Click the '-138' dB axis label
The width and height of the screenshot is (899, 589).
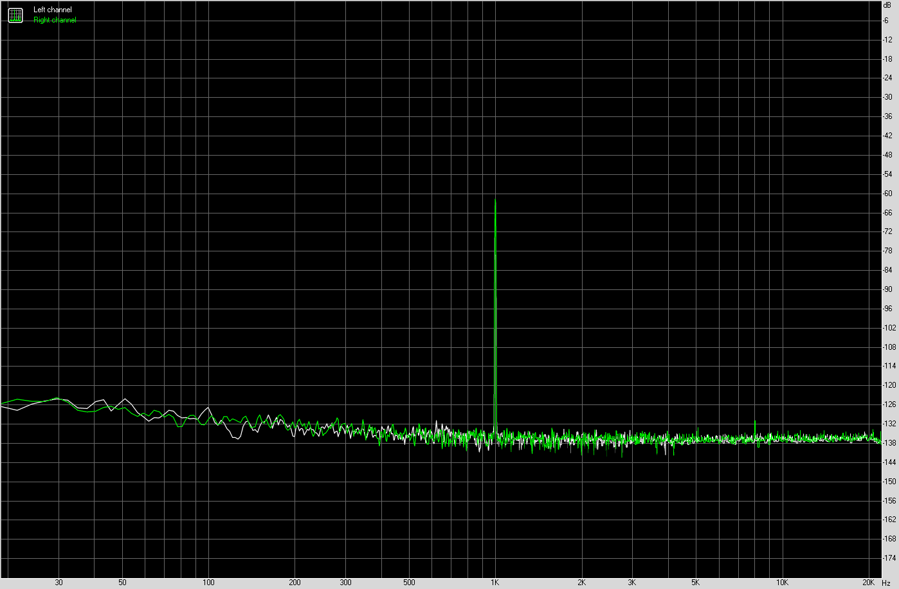click(x=889, y=443)
